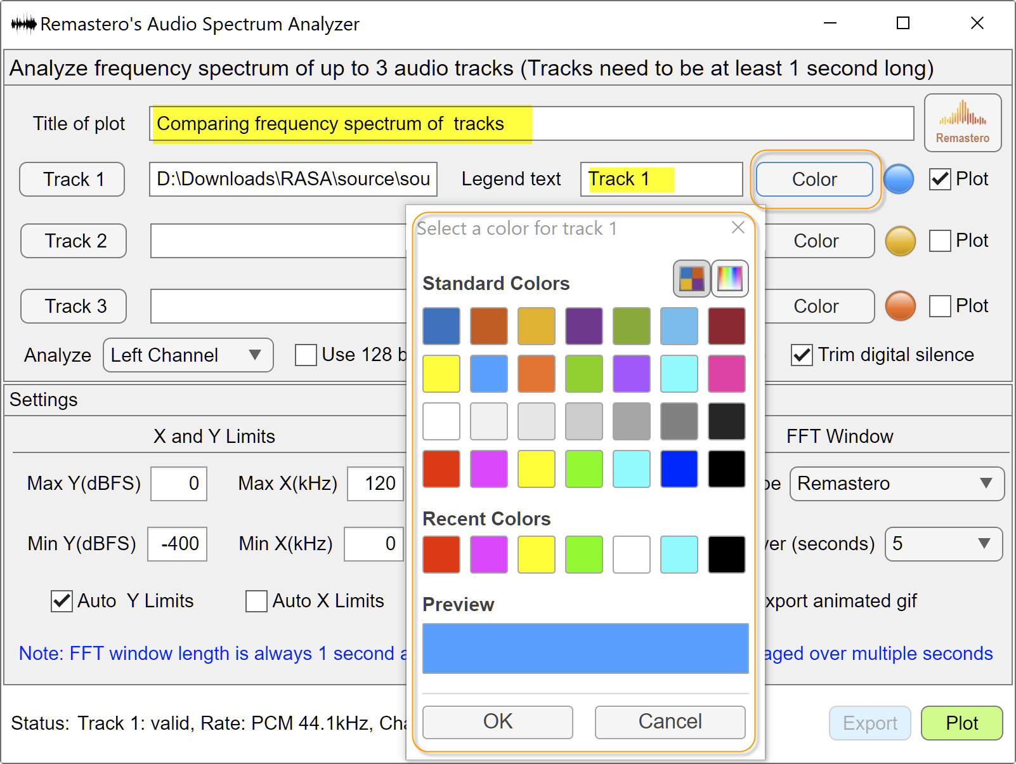This screenshot has height=764, width=1016.
Task: Click the blue color circle for Track 1
Action: point(899,179)
